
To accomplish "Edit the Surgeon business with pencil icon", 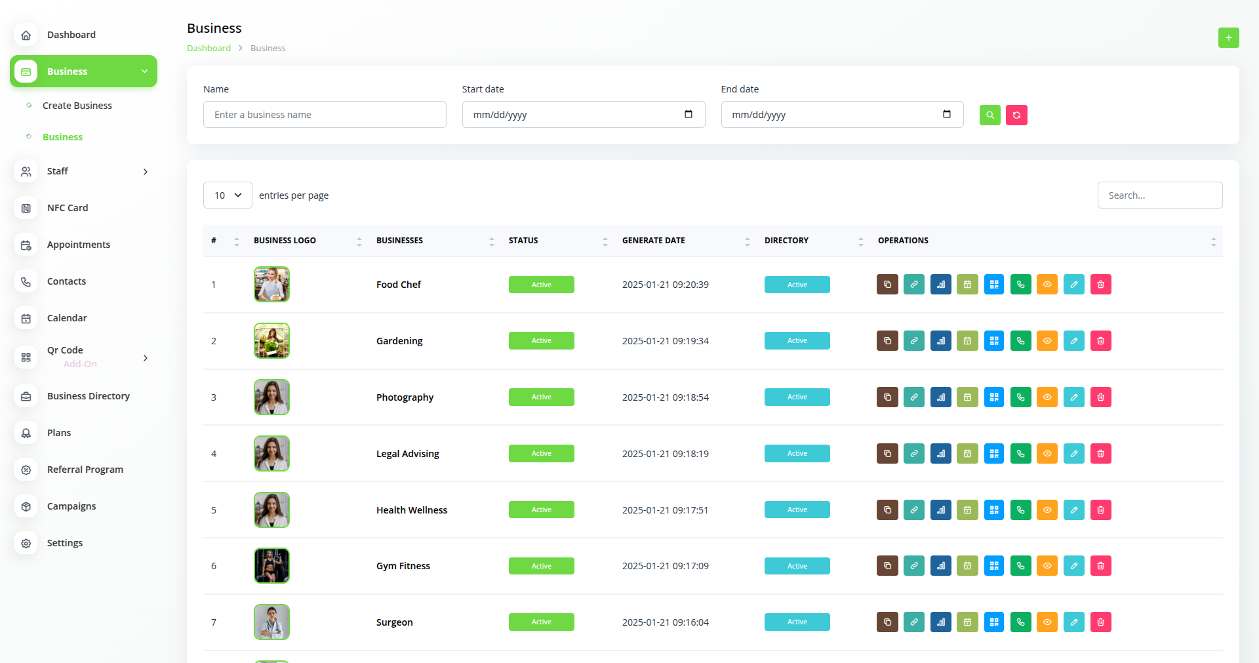I will pyautogui.click(x=1074, y=622).
